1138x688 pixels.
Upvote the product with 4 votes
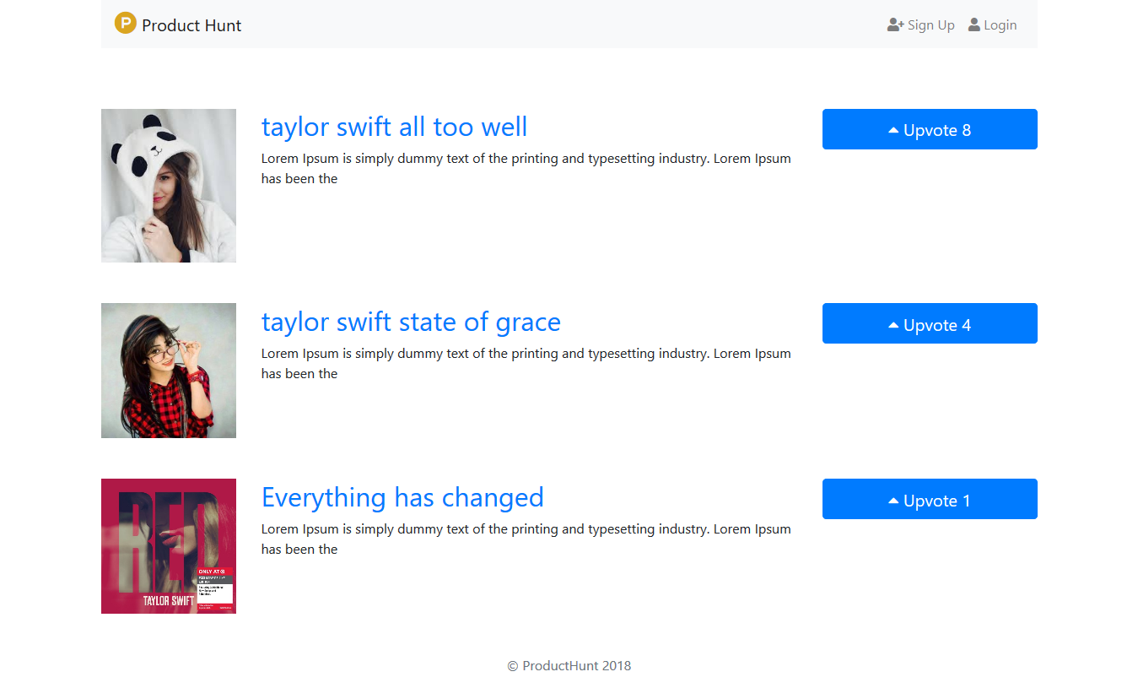tap(930, 323)
